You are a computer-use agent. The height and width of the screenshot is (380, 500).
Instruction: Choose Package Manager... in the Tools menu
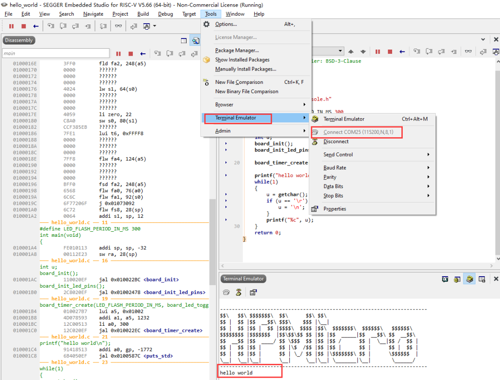[237, 51]
